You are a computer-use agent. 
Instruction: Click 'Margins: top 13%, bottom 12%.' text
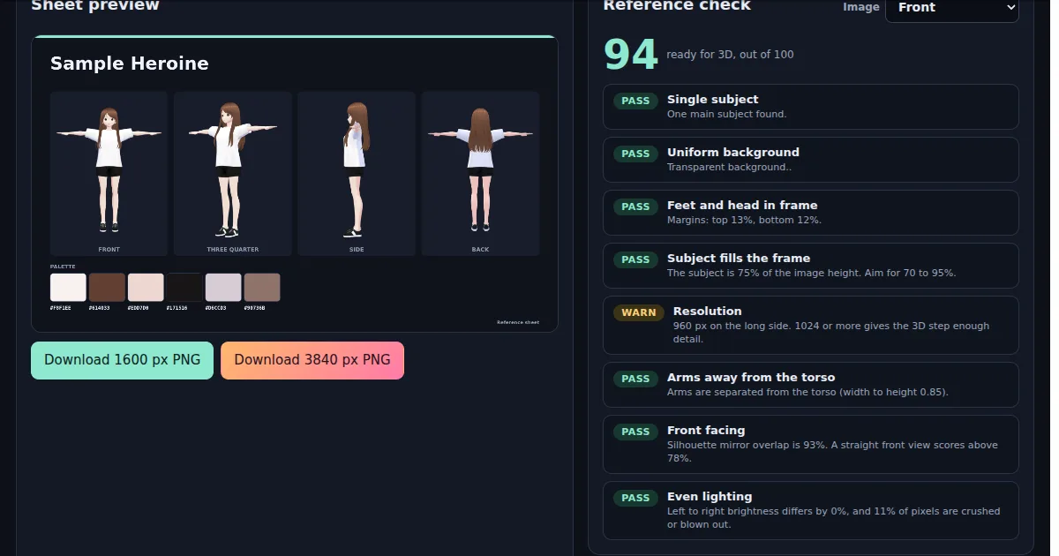744,221
